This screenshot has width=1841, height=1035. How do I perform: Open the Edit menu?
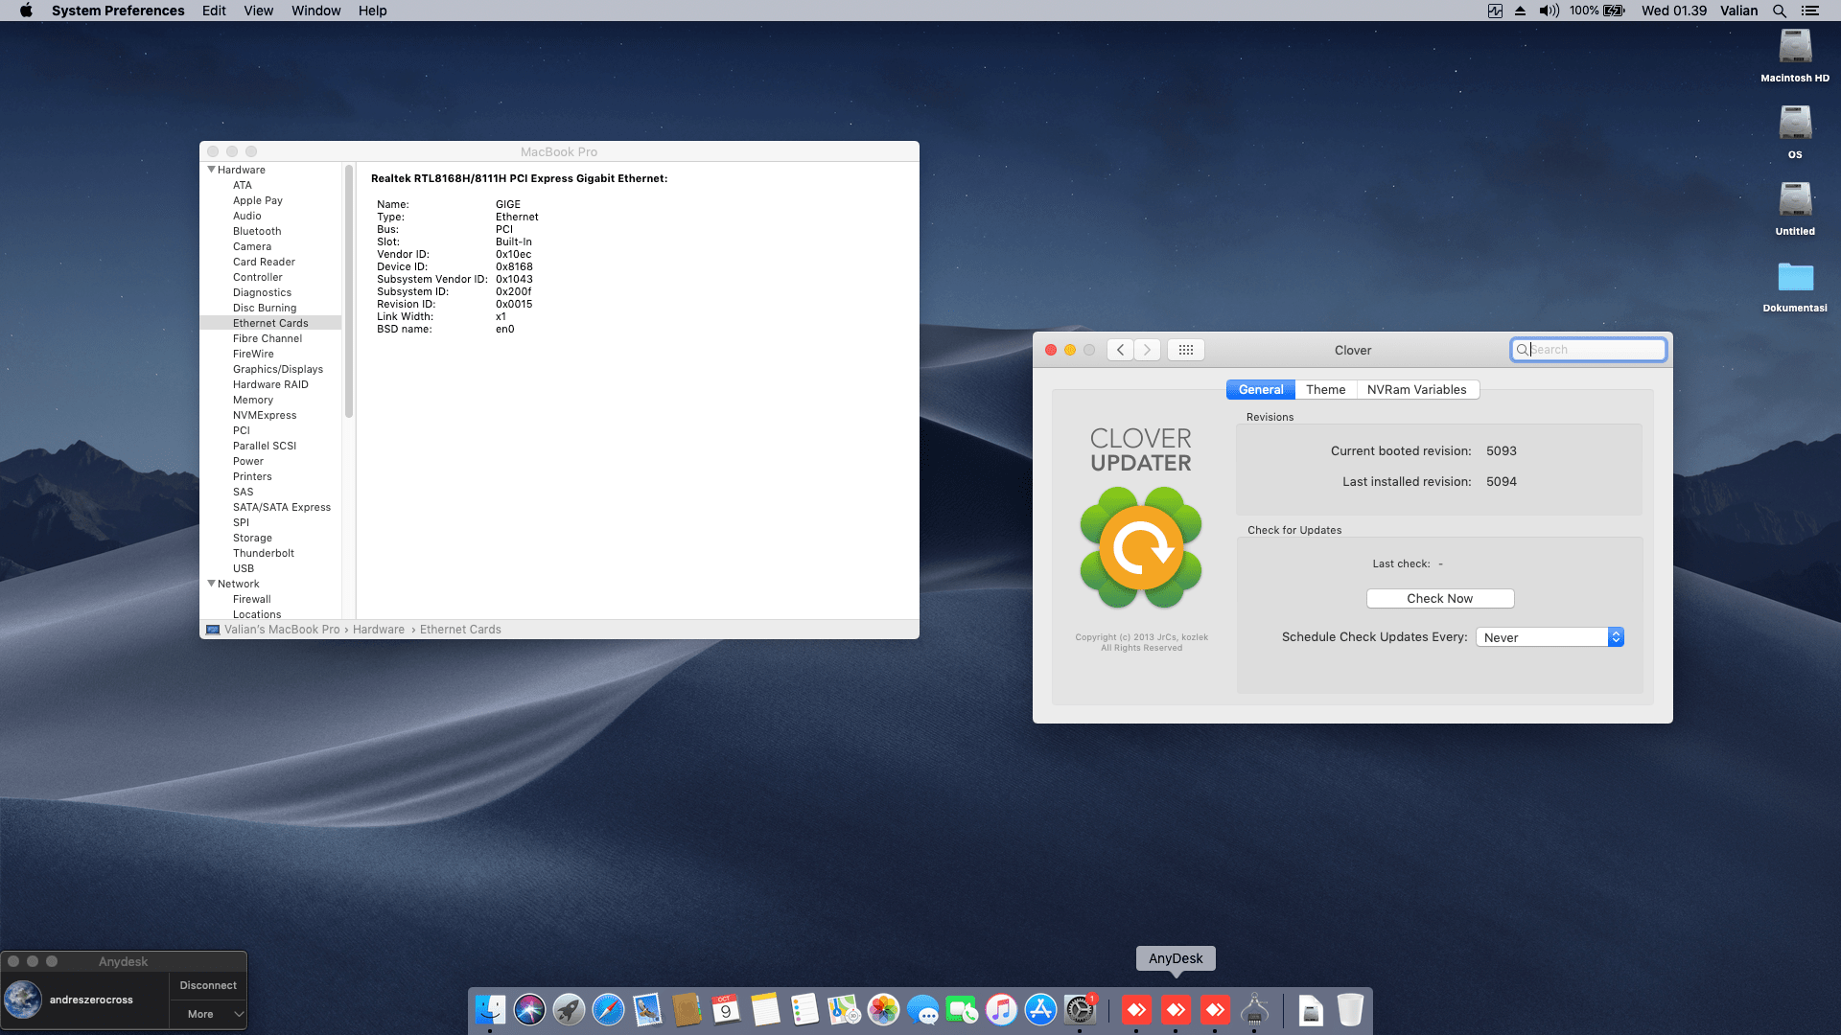(214, 11)
